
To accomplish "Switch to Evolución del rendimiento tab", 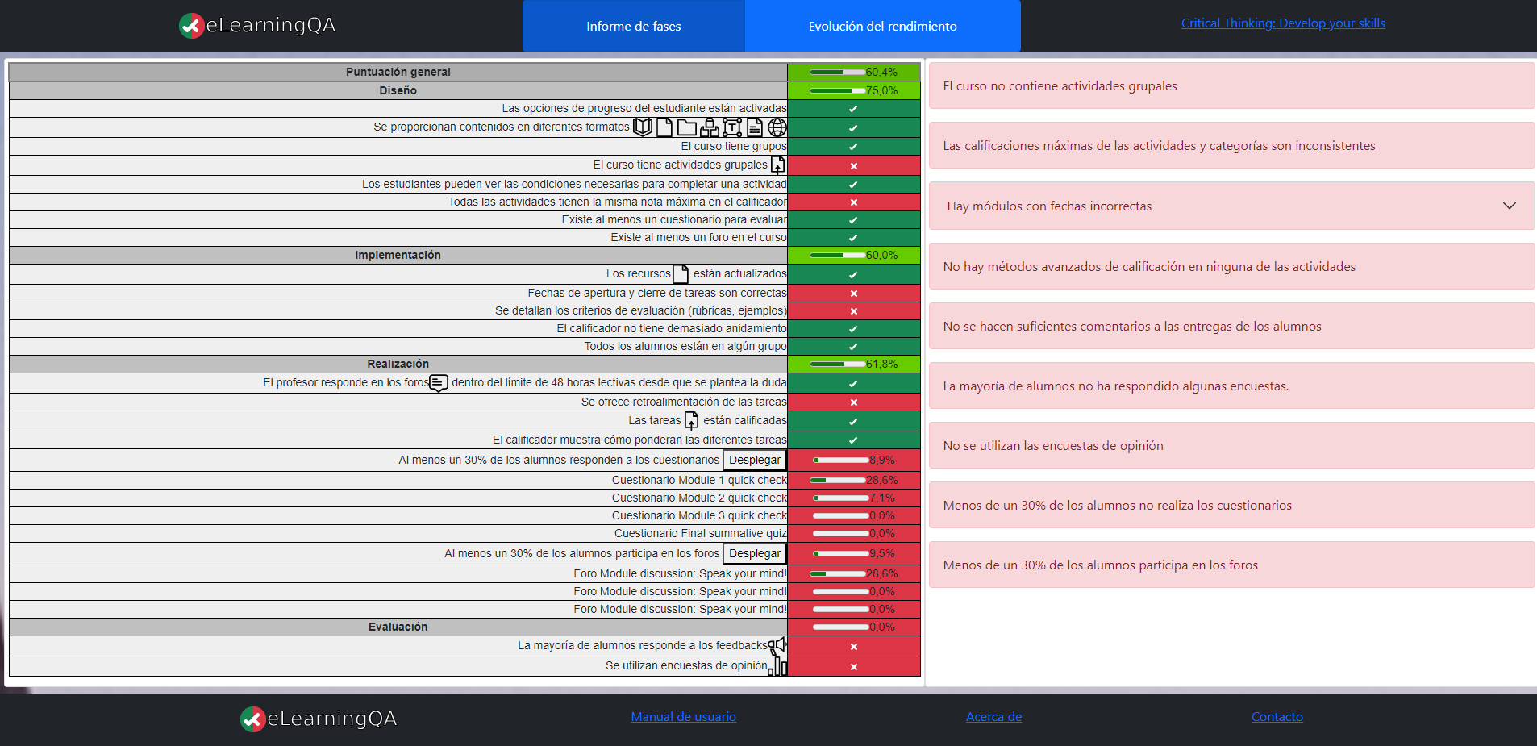I will [x=883, y=26].
